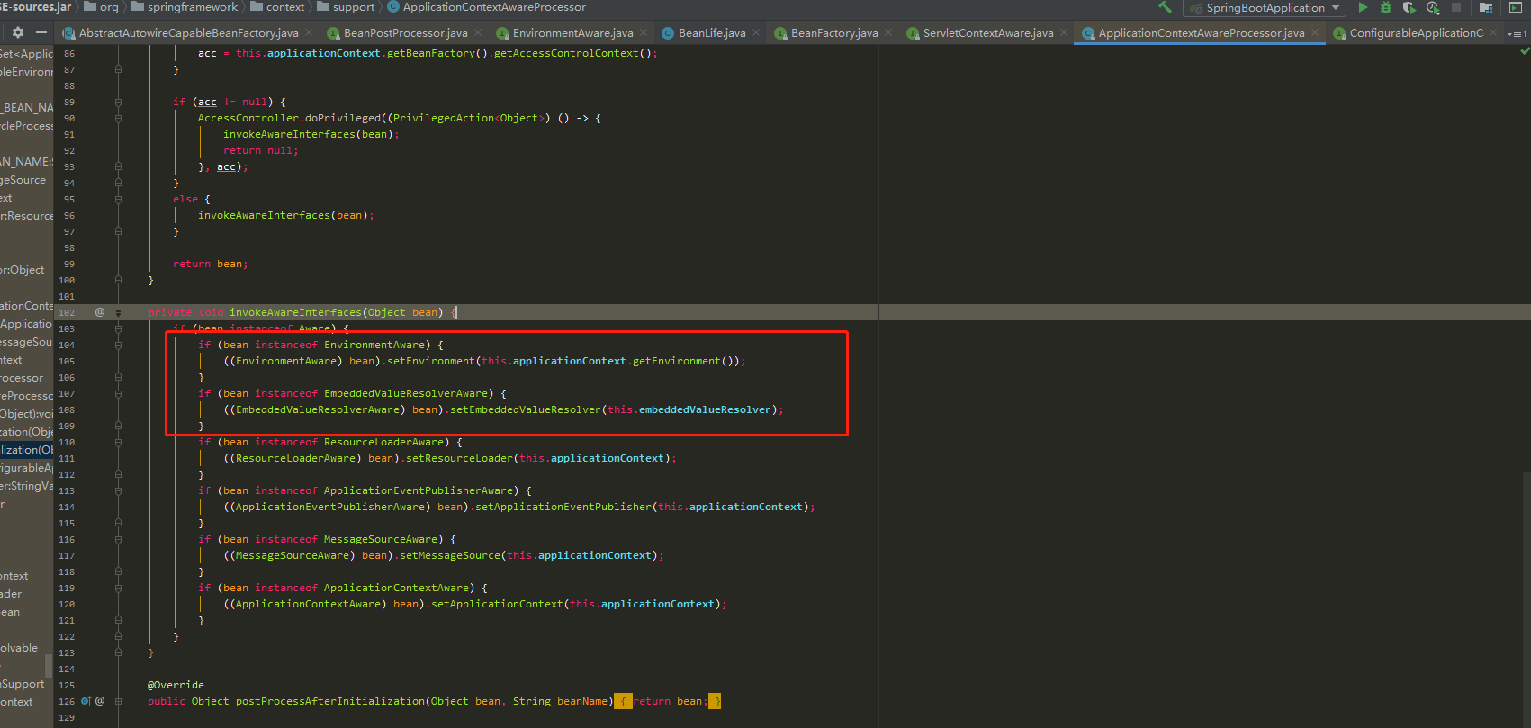Collapse the ApplicationContextAware block line 119
This screenshot has height=728, width=1531.
[118, 588]
